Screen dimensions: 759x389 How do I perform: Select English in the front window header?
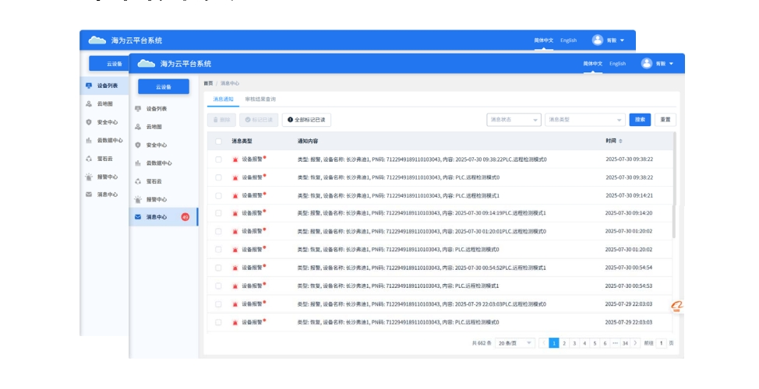(x=618, y=63)
